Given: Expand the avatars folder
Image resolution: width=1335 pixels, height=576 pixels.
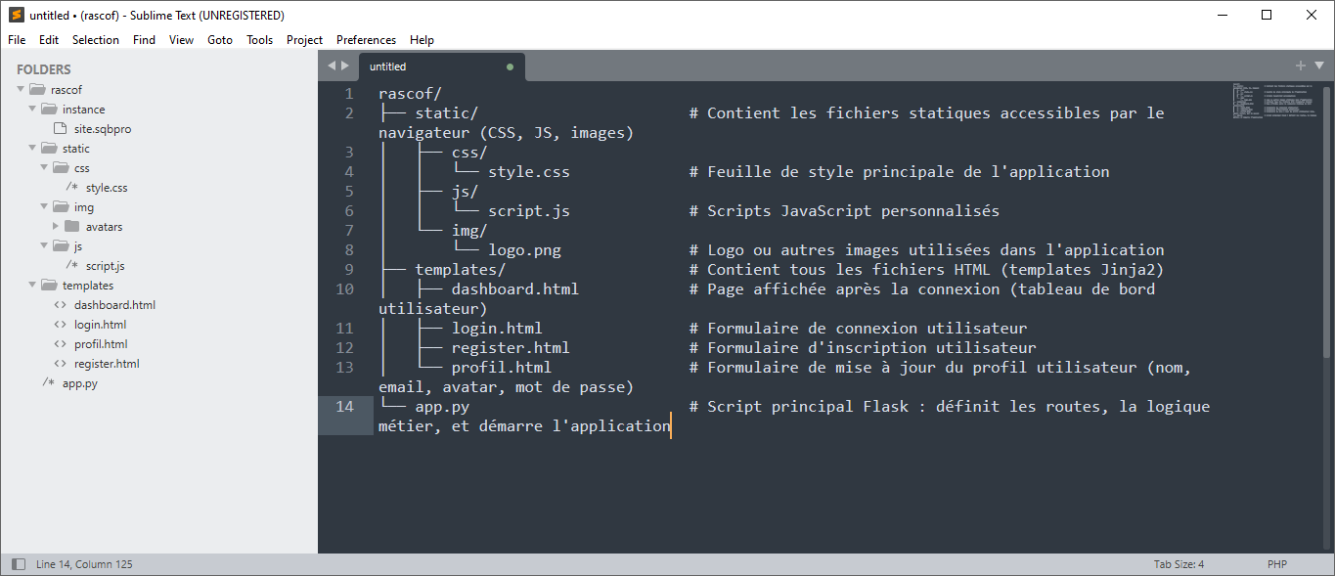Looking at the screenshot, I should tap(56, 227).
